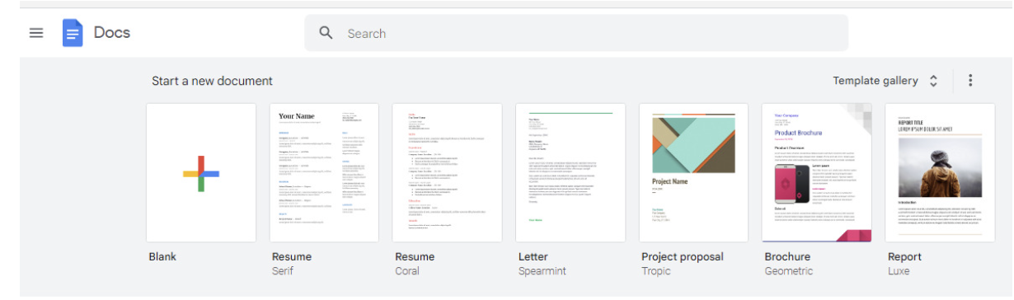Viewport: 1014px width, 300px height.
Task: Choose the Report Luxe template thumbnail
Action: 940,173
